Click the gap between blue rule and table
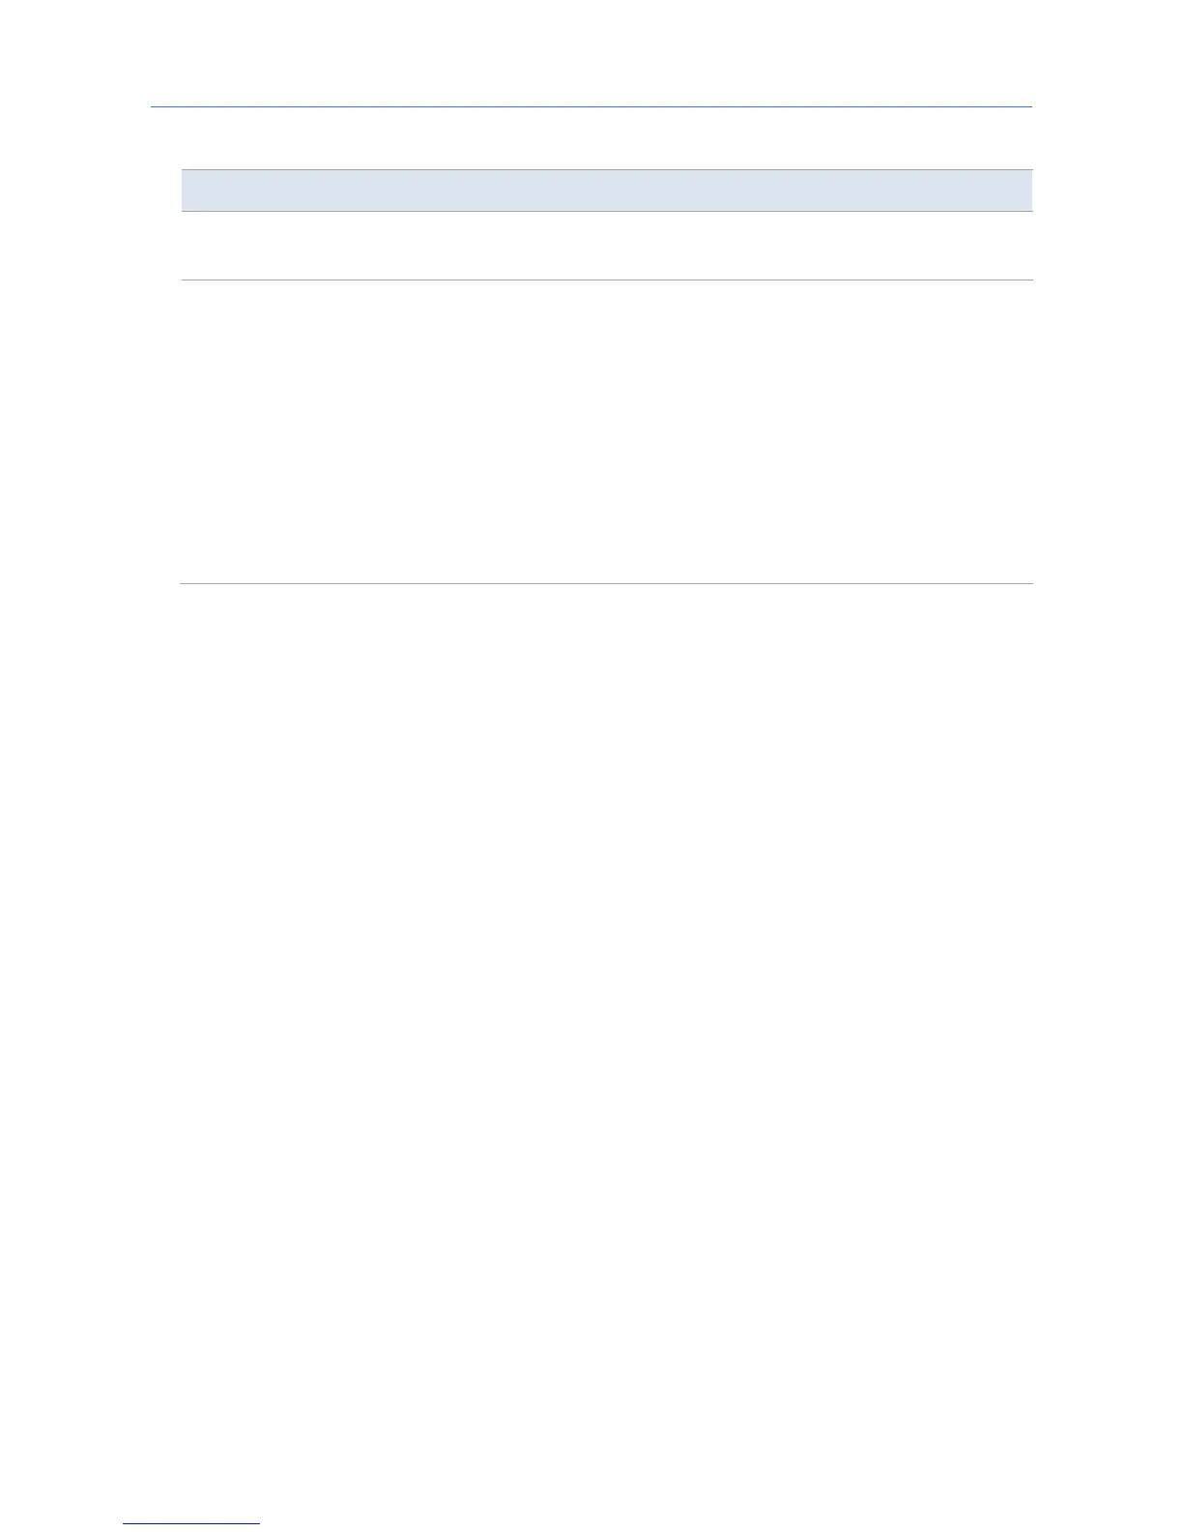This screenshot has width=1183, height=1532. point(591,138)
